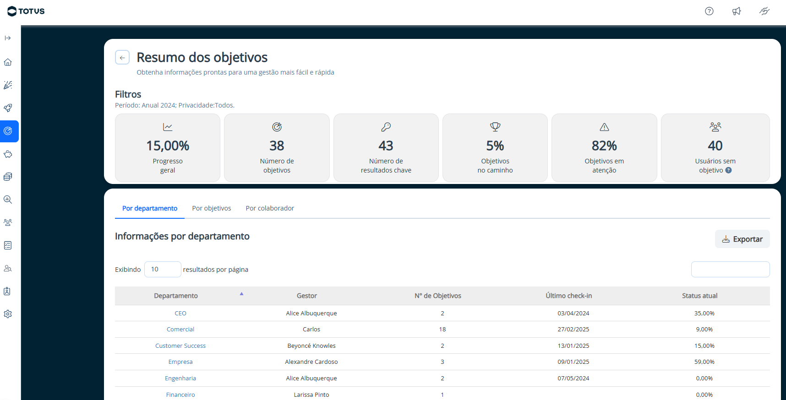The image size is (786, 400).
Task: Click the sign language accessibility icon
Action: coord(764,11)
